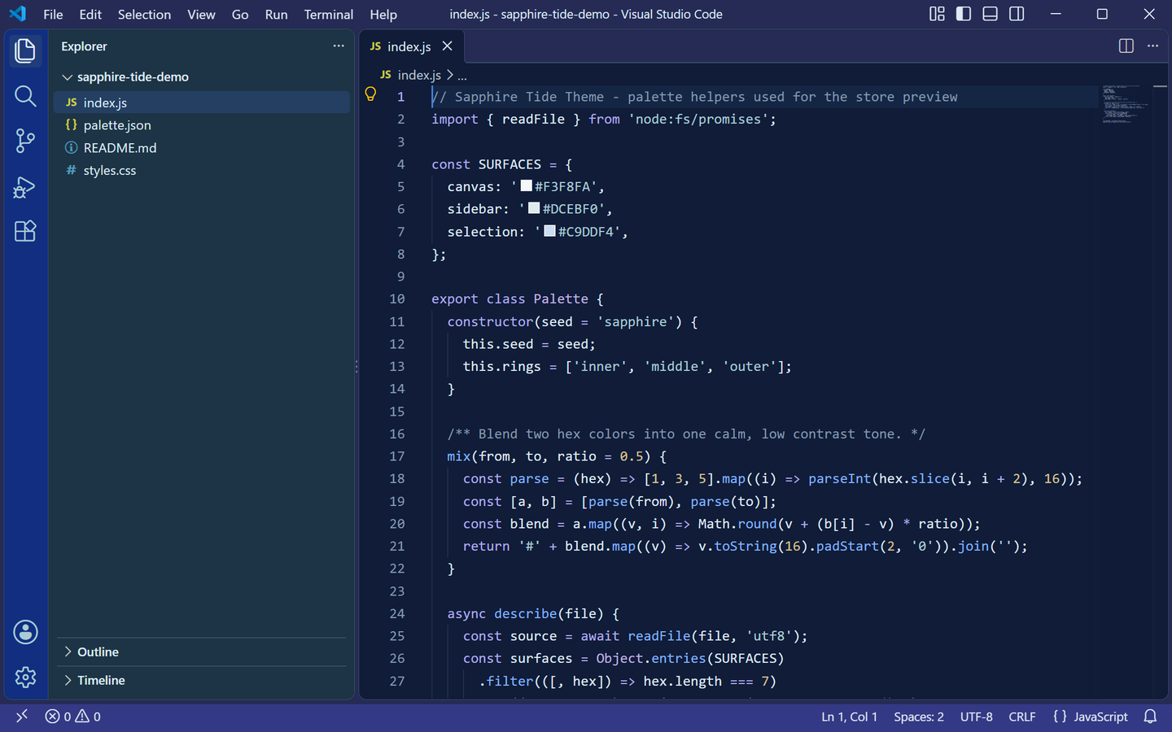
Task: Toggle Primary Side Bar visibility
Action: click(964, 14)
